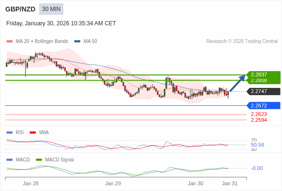The width and height of the screenshot is (282, 191).
Task: Click the 2.2594 red support value
Action: point(259,120)
